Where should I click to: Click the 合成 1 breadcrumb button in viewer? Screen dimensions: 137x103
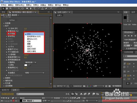(x=59, y=15)
